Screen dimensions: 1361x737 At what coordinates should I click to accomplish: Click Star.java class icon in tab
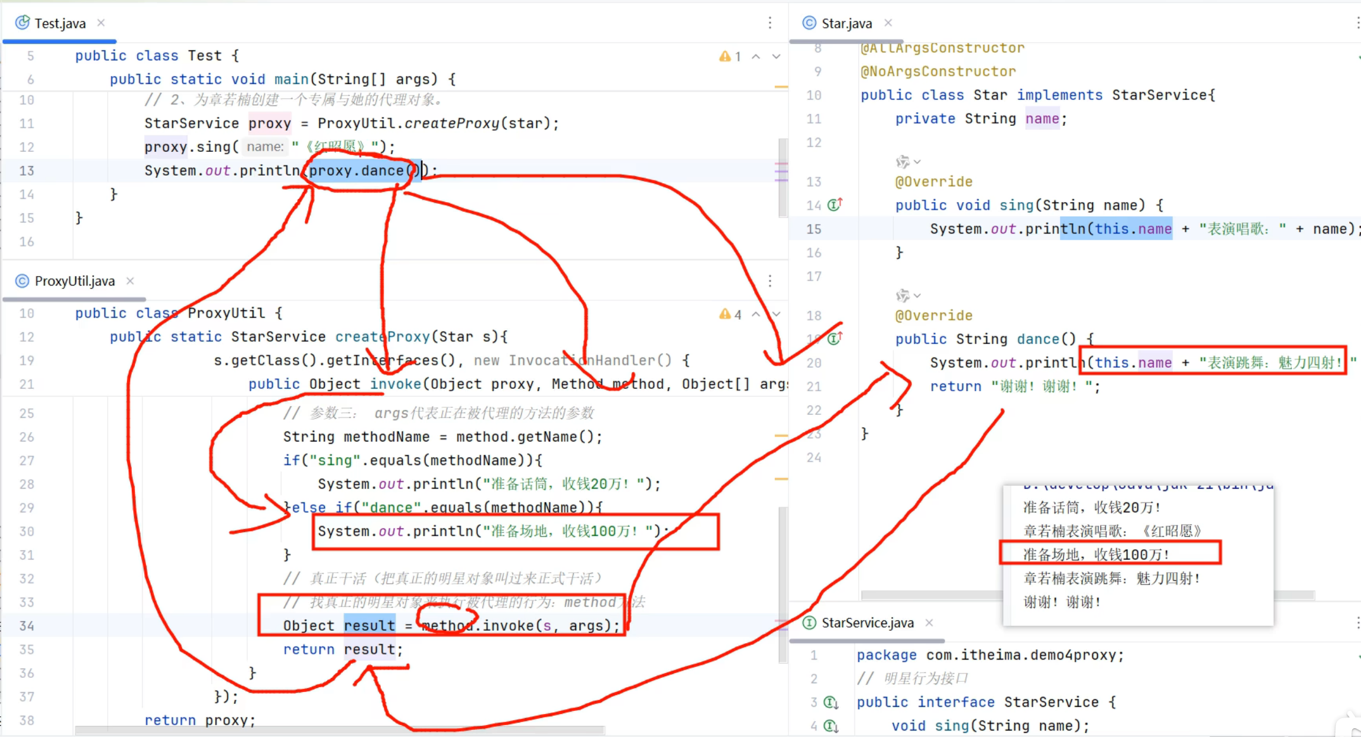tap(809, 22)
